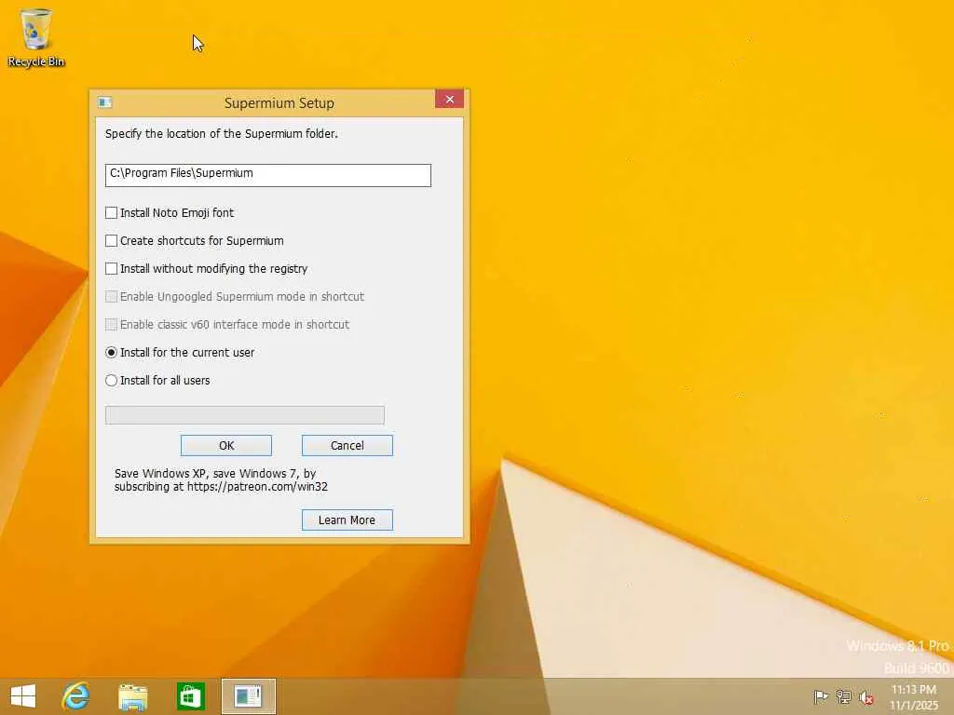
Task: Click the empty installation progress bar
Action: (245, 415)
